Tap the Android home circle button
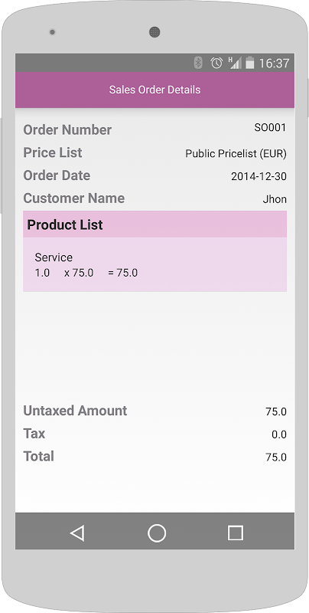The height and width of the screenshot is (613, 309). (x=157, y=533)
